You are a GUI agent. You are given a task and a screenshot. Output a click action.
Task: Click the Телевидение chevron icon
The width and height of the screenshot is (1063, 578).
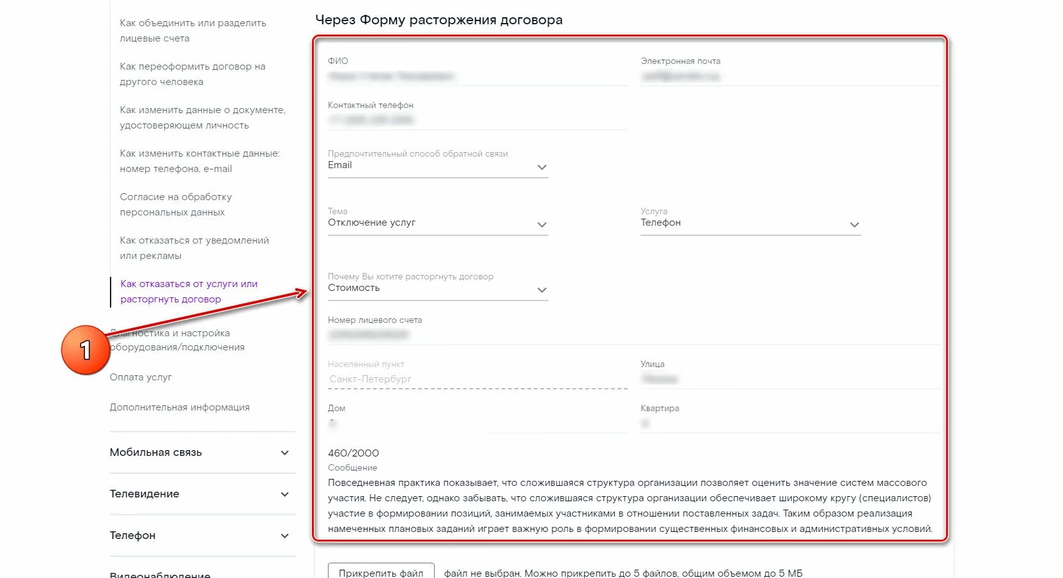(x=285, y=494)
